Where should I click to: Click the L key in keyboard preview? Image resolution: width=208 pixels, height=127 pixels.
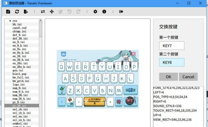pyautogui.click(x=130, y=78)
